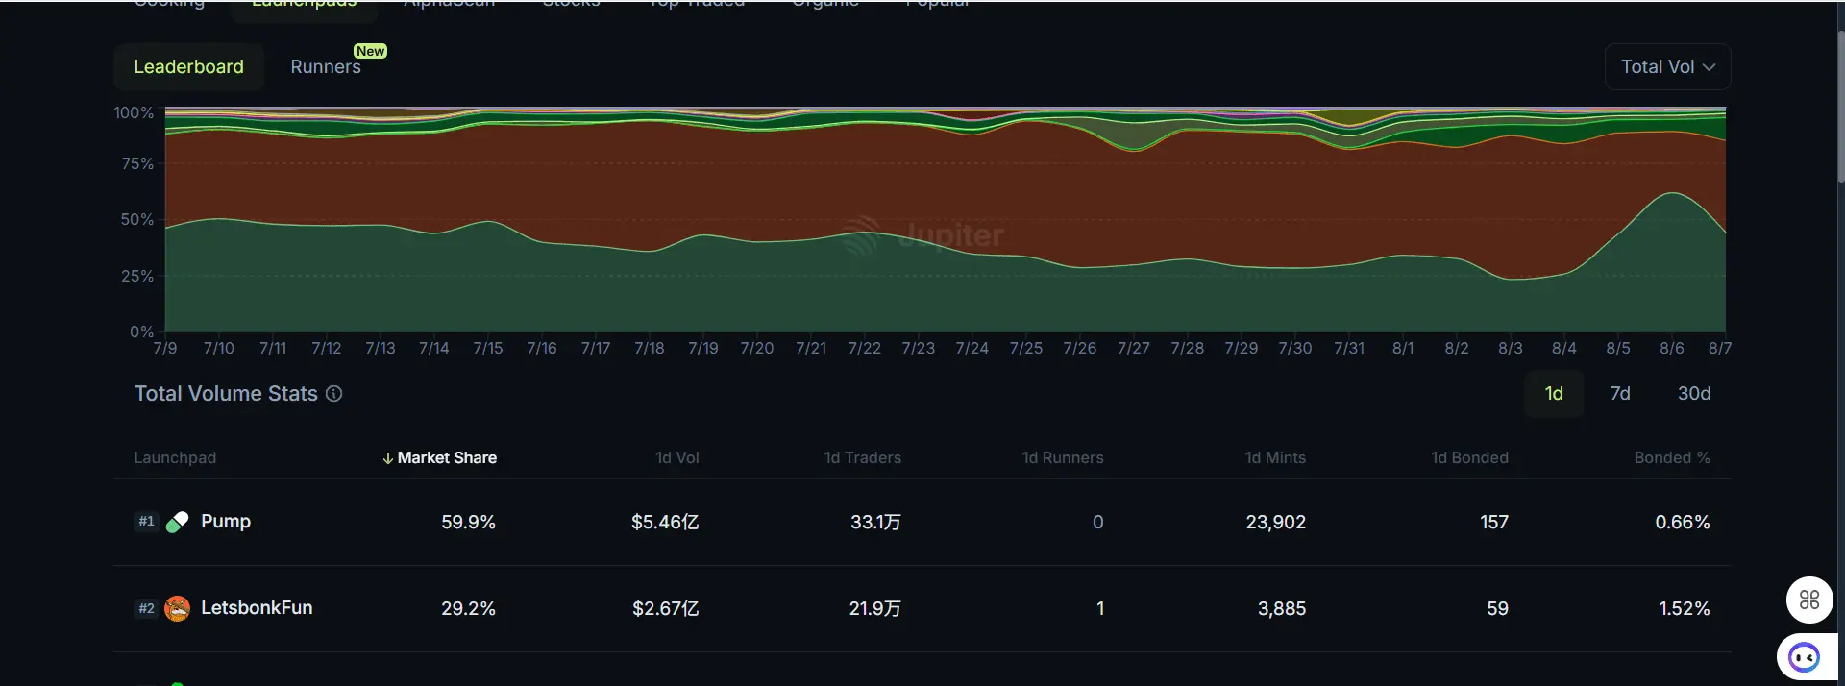Sort by Bonded % column
The width and height of the screenshot is (1845, 686).
click(1672, 457)
